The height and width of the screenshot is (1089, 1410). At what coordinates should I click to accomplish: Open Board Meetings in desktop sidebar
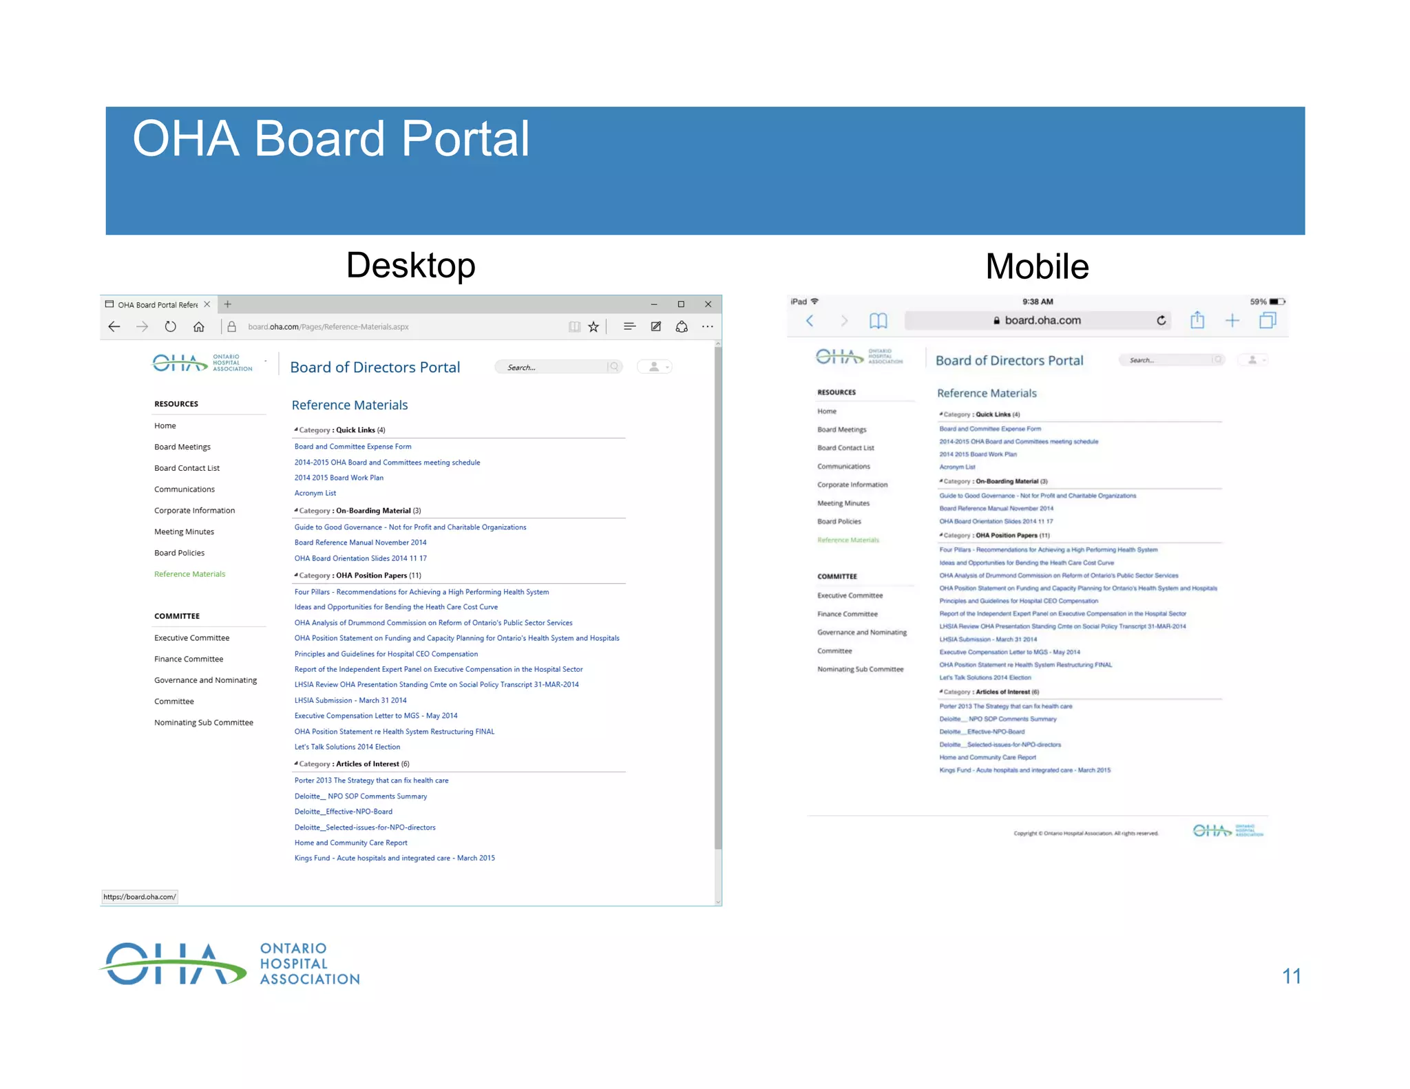tap(182, 447)
